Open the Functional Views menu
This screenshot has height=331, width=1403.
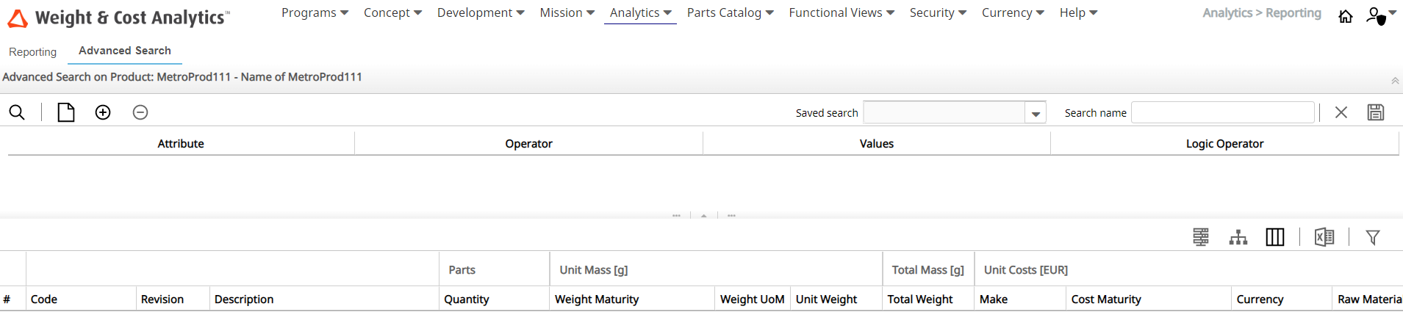click(841, 12)
